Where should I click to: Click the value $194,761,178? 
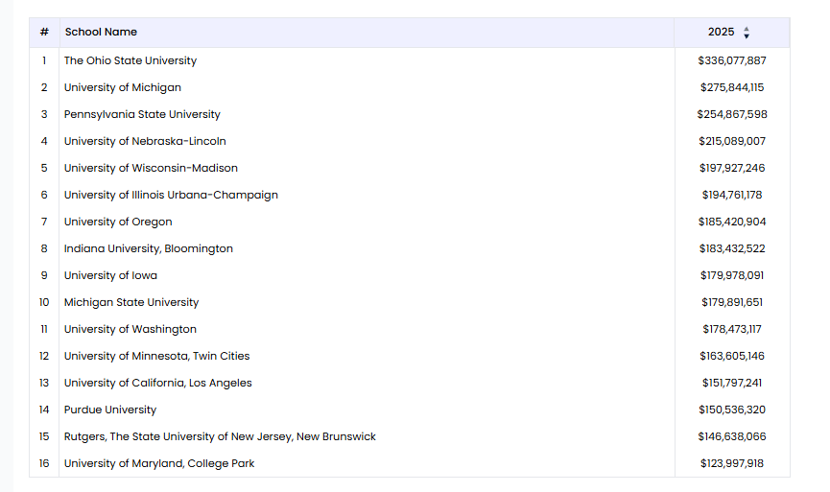(x=732, y=195)
